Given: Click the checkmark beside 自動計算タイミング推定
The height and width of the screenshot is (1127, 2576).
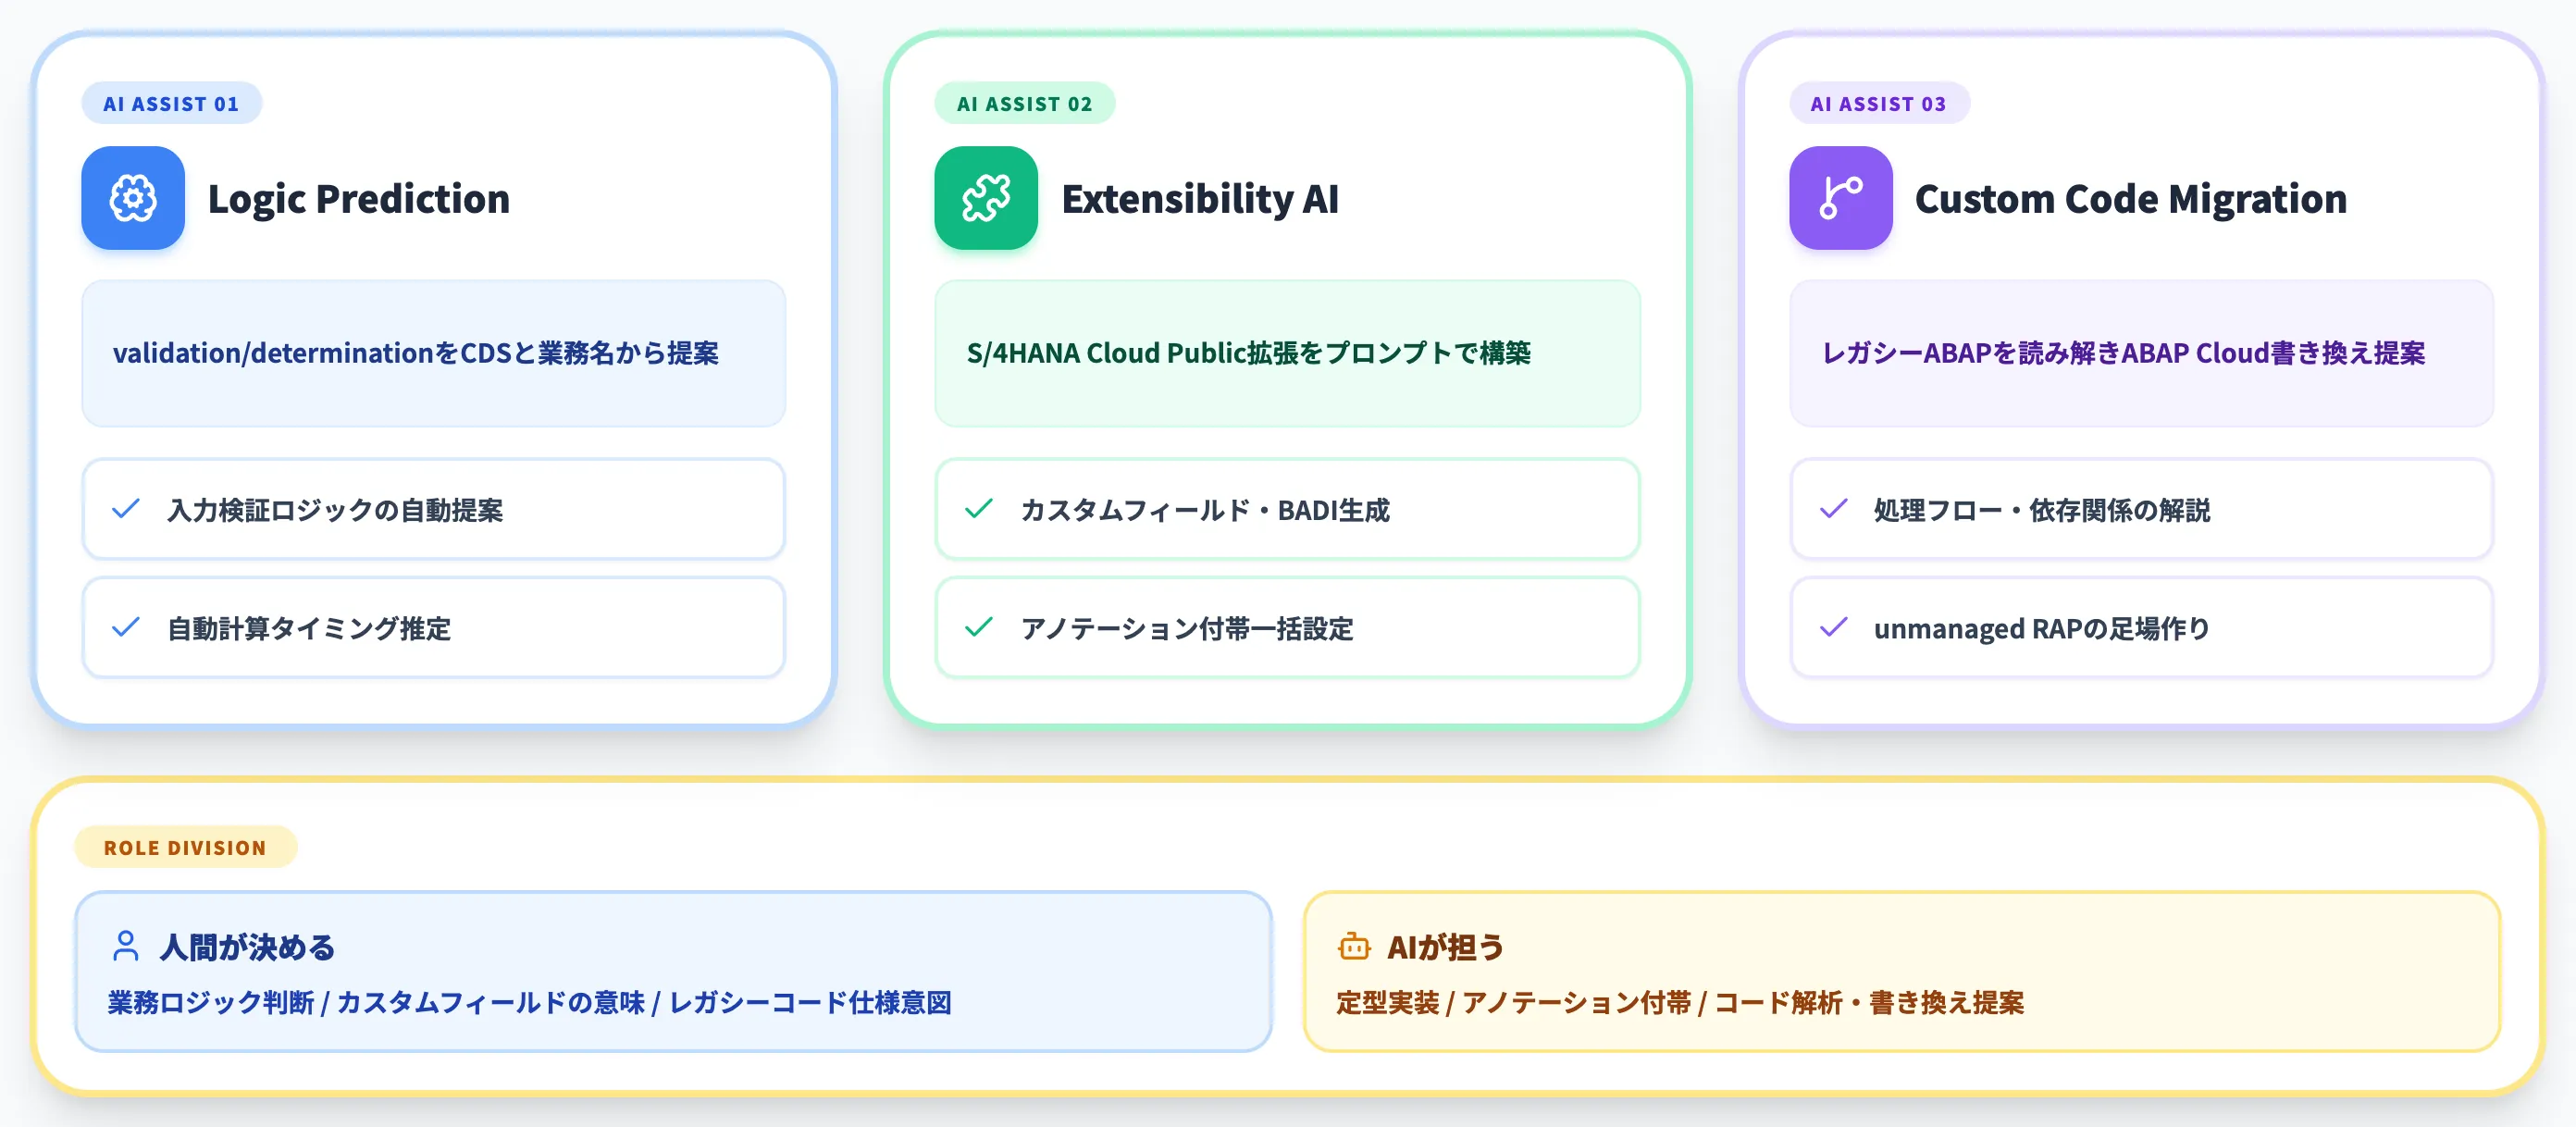Looking at the screenshot, I should pyautogui.click(x=126, y=627).
